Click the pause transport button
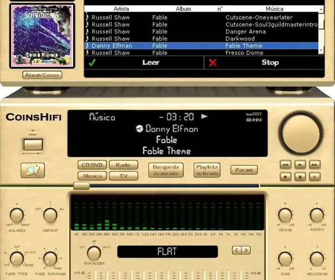335x280 pixels. click(314, 177)
